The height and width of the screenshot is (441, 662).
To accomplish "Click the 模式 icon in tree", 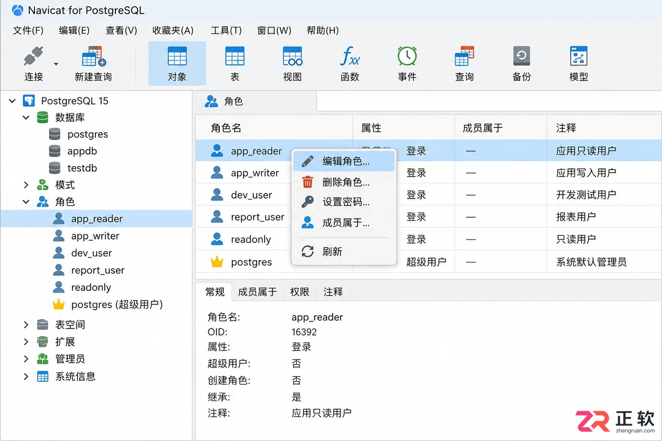I will pyautogui.click(x=43, y=185).
